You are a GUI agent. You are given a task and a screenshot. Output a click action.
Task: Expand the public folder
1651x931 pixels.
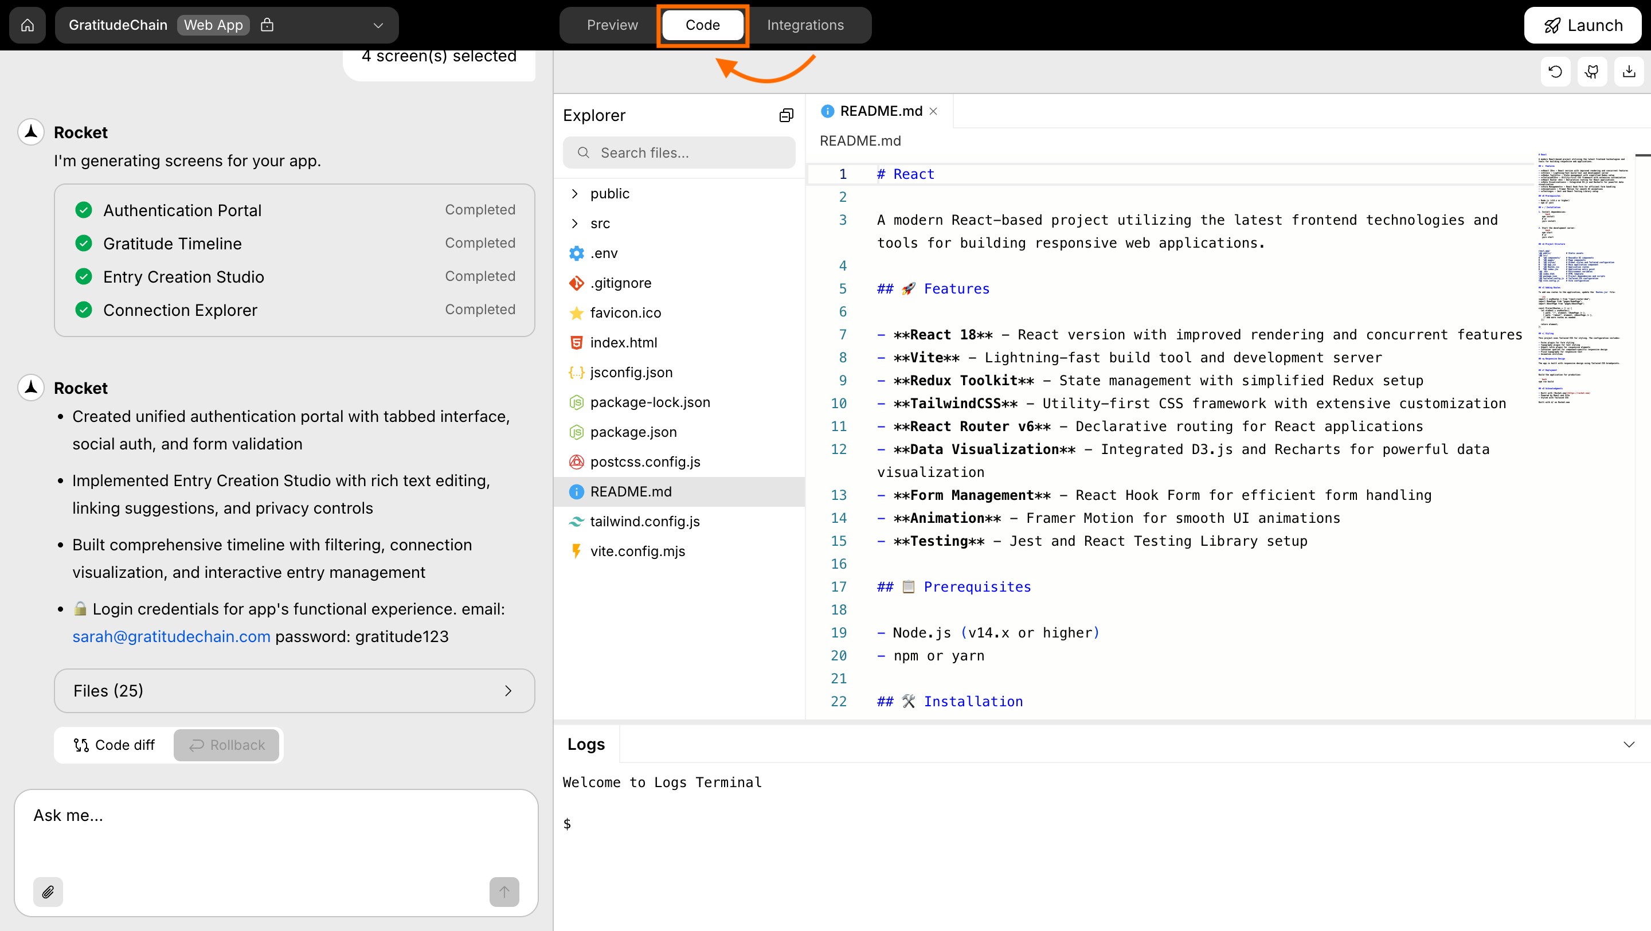point(574,193)
